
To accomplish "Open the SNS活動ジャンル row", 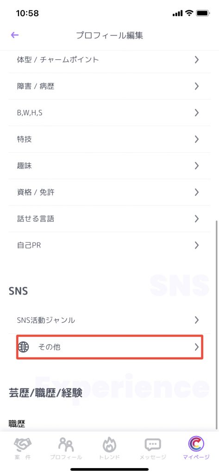I will [109, 320].
